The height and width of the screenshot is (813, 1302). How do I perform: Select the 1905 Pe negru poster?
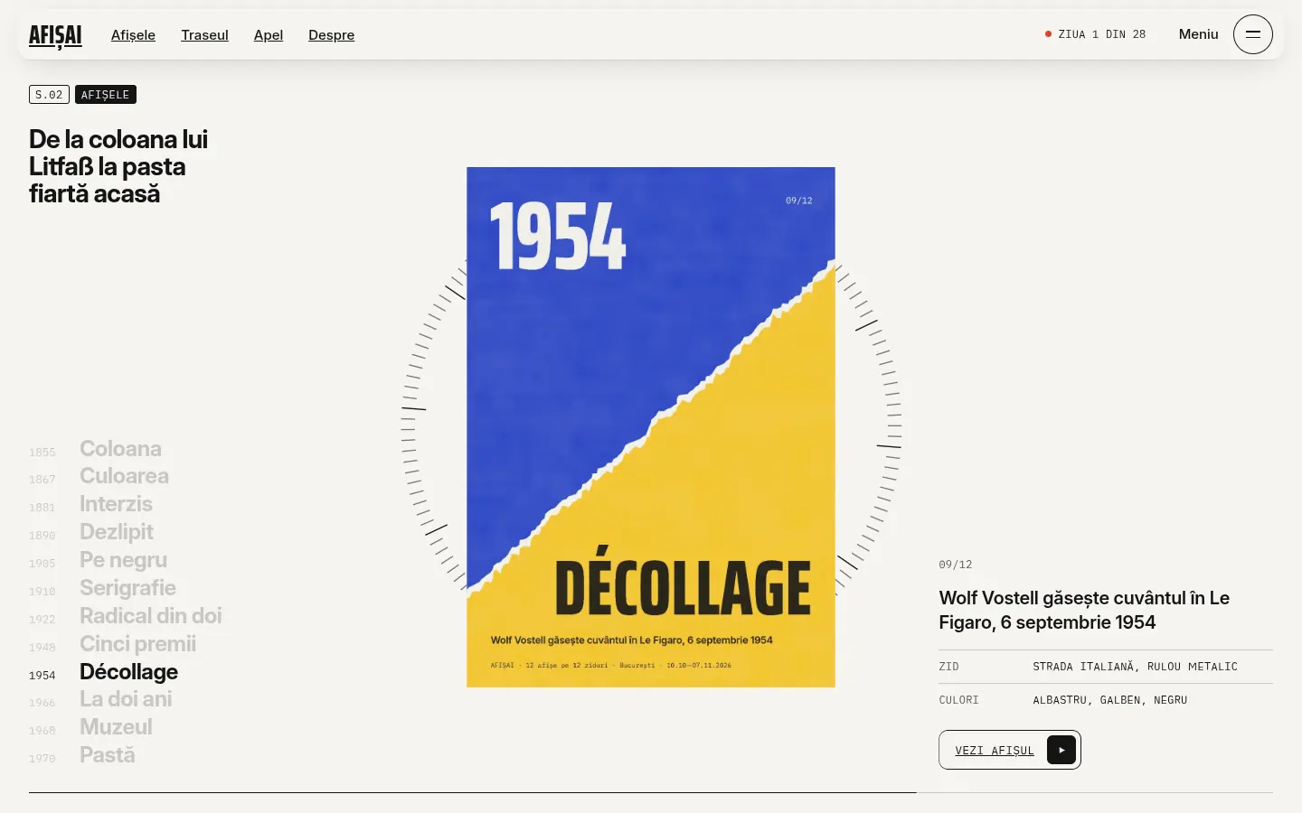98,560
